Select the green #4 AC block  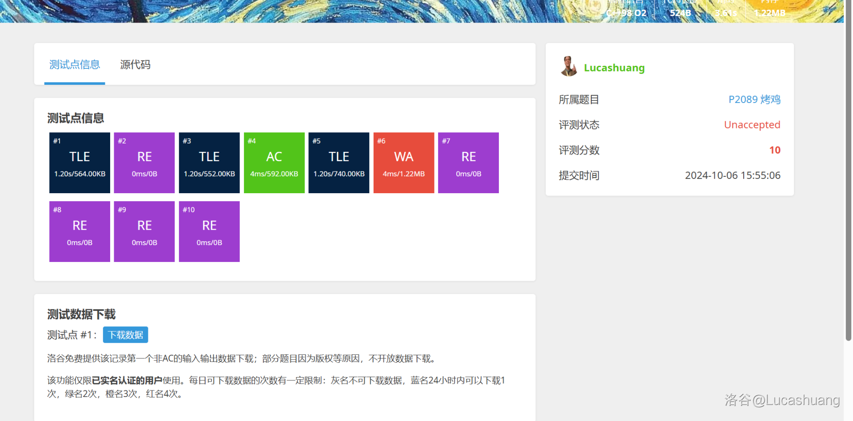click(x=274, y=163)
